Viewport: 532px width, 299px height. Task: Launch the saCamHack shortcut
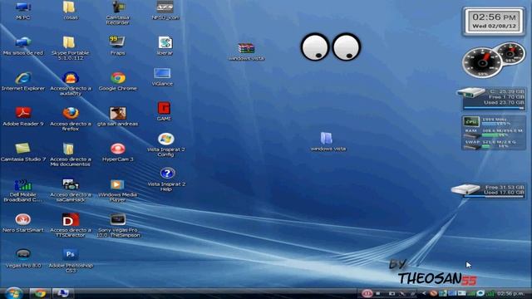pos(71,190)
